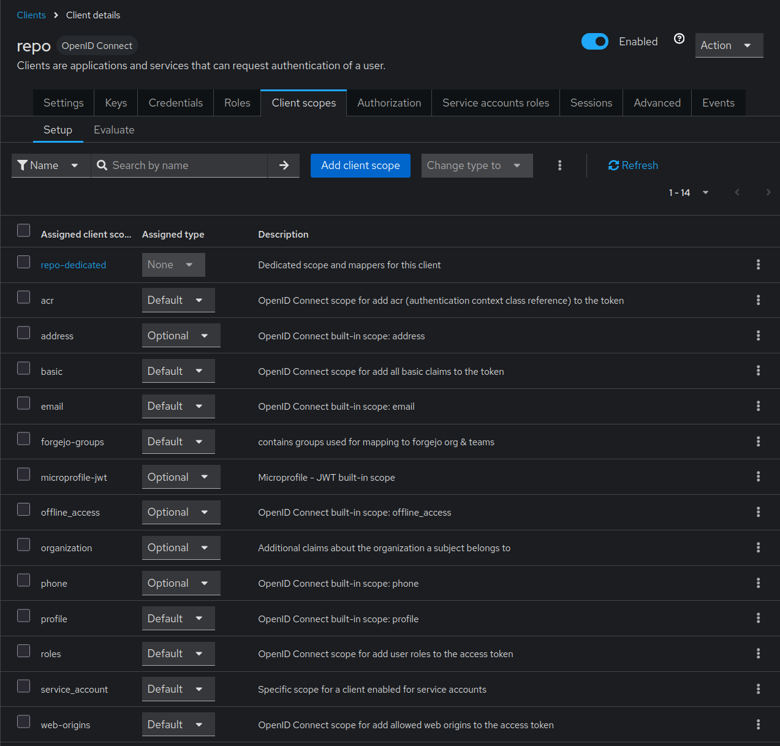Open kebab menu for forgejo-groups row

click(758, 442)
